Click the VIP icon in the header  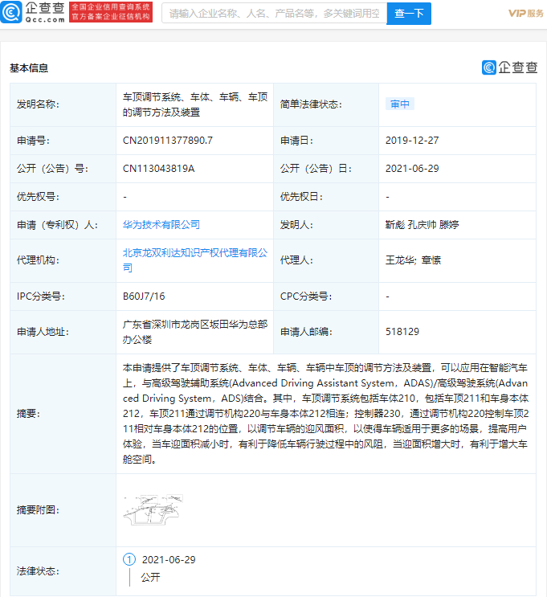pyautogui.click(x=516, y=14)
